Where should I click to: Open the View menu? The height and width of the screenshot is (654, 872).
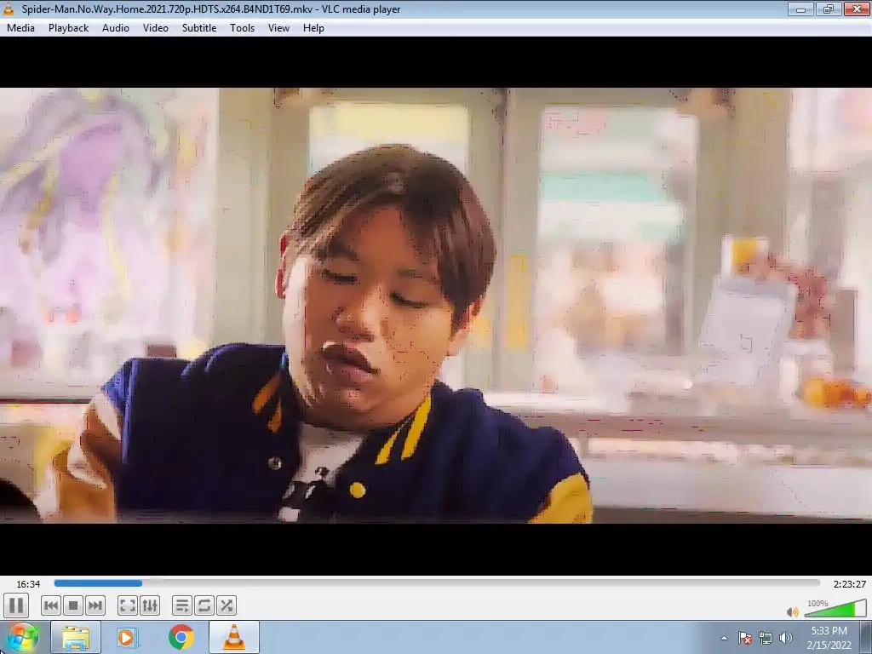click(x=278, y=28)
